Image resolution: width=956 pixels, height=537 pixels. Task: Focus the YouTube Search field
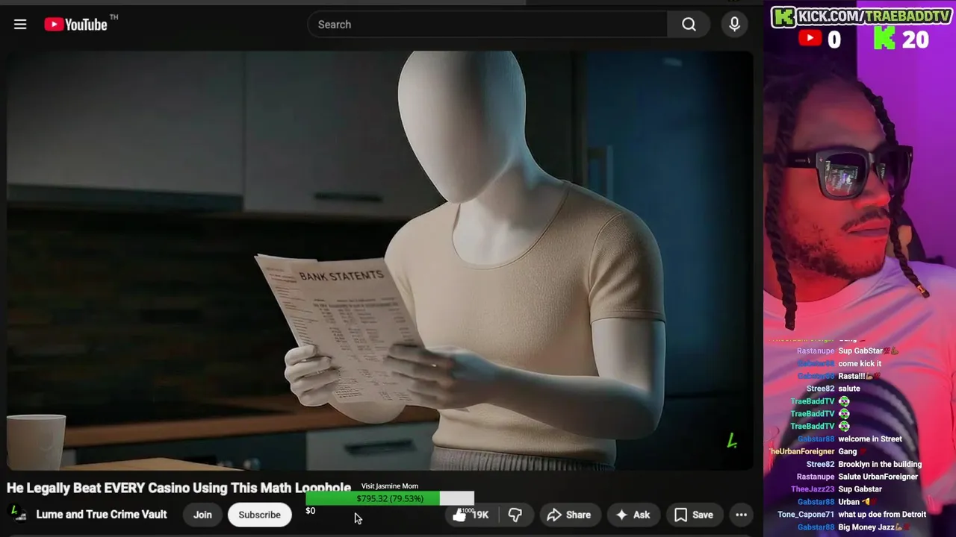coord(488,25)
